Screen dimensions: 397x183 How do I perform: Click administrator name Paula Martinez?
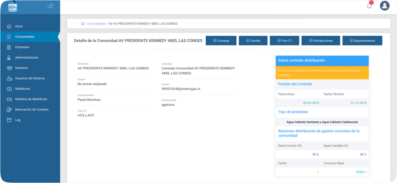[89, 100]
